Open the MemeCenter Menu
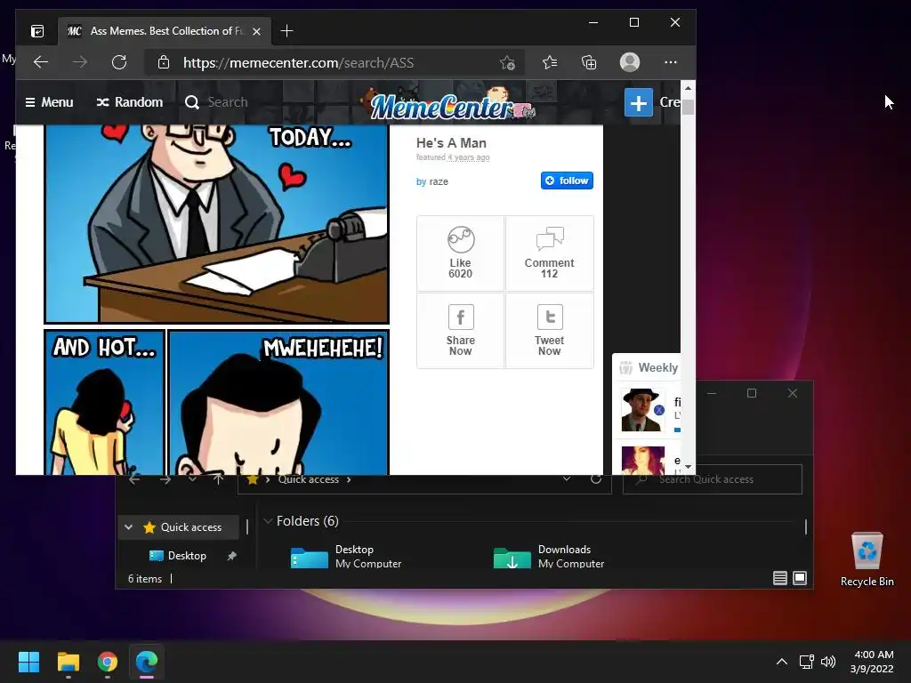The image size is (911, 683). point(50,102)
